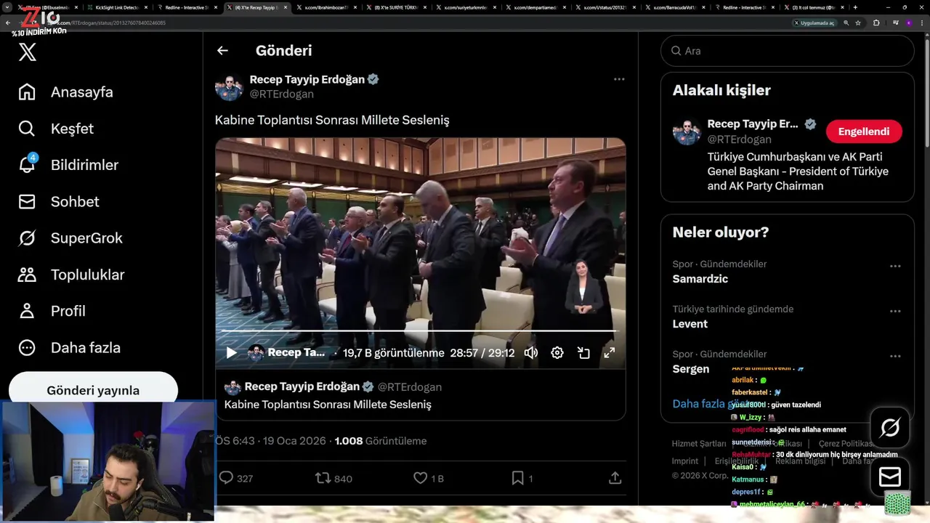Open Recep Tayyip Erdoğan avatar on post
The height and width of the screenshot is (523, 930).
pos(229,86)
